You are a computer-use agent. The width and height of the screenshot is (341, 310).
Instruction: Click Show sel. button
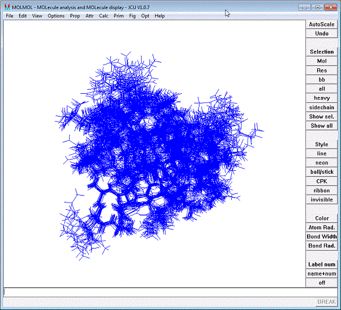click(322, 117)
